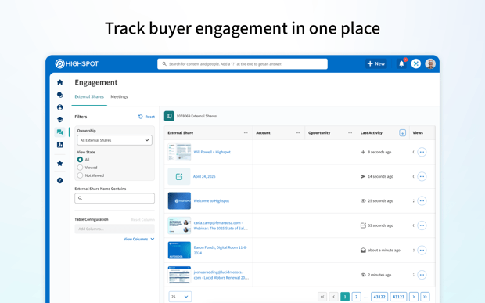
Task: Click External Share Name Contains field
Action: click(x=114, y=198)
